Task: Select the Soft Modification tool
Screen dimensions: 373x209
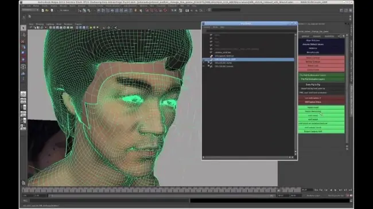Action: (x=23, y=73)
